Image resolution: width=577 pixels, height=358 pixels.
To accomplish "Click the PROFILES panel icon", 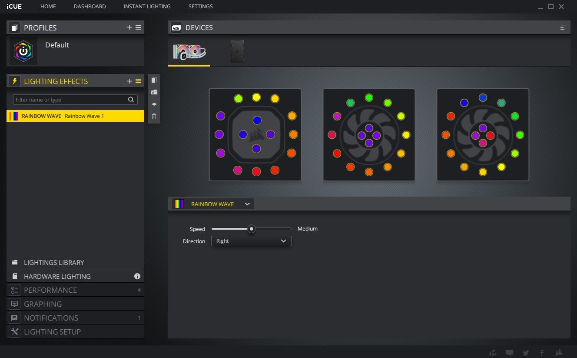I will tap(14, 27).
